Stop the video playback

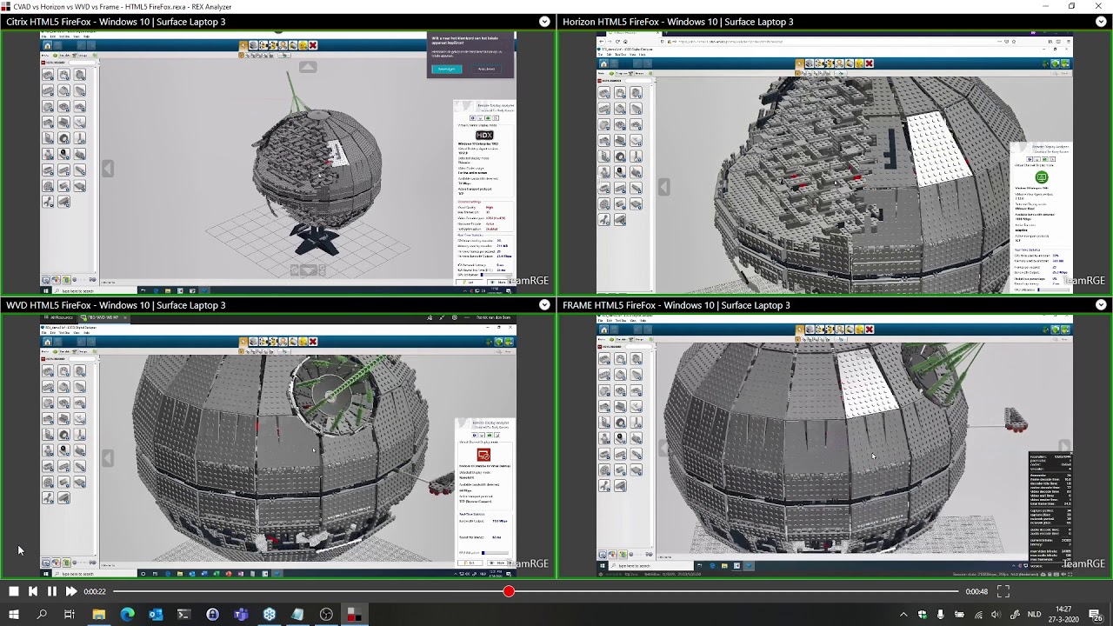tap(14, 591)
